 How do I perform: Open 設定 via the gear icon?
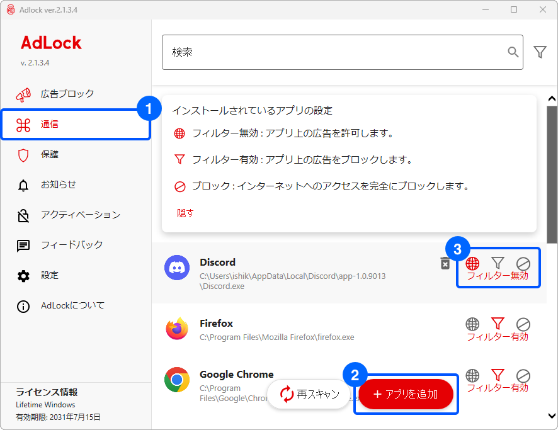coord(24,275)
